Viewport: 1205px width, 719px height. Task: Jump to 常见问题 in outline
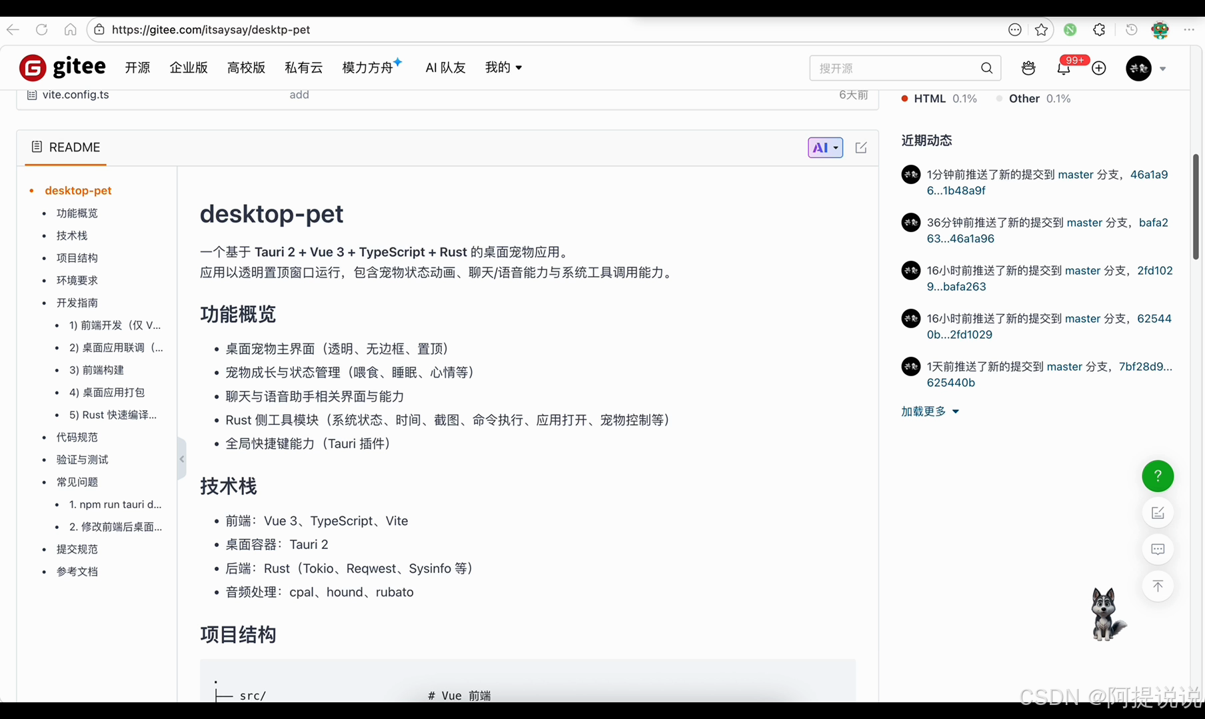tap(77, 482)
